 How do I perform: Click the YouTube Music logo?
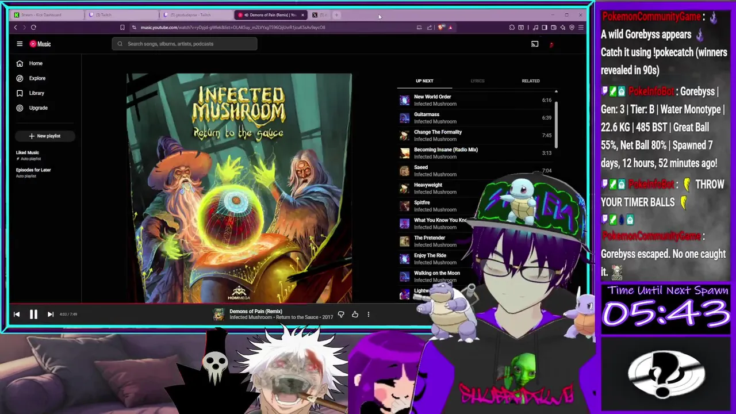[40, 44]
